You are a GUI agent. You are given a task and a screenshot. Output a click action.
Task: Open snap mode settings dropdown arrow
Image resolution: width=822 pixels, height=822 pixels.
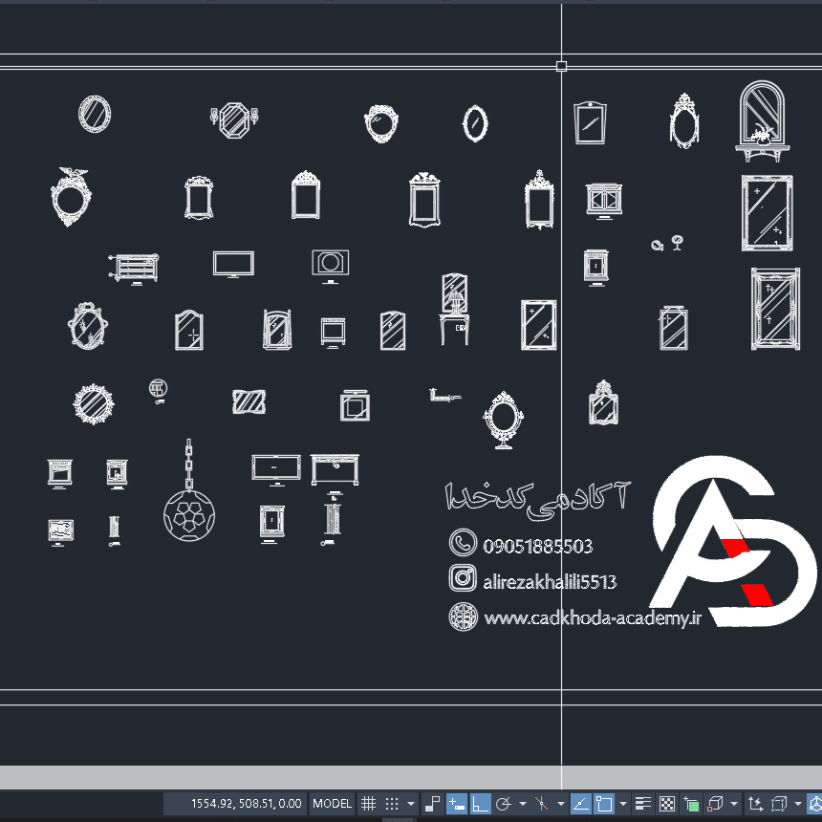pos(410,803)
